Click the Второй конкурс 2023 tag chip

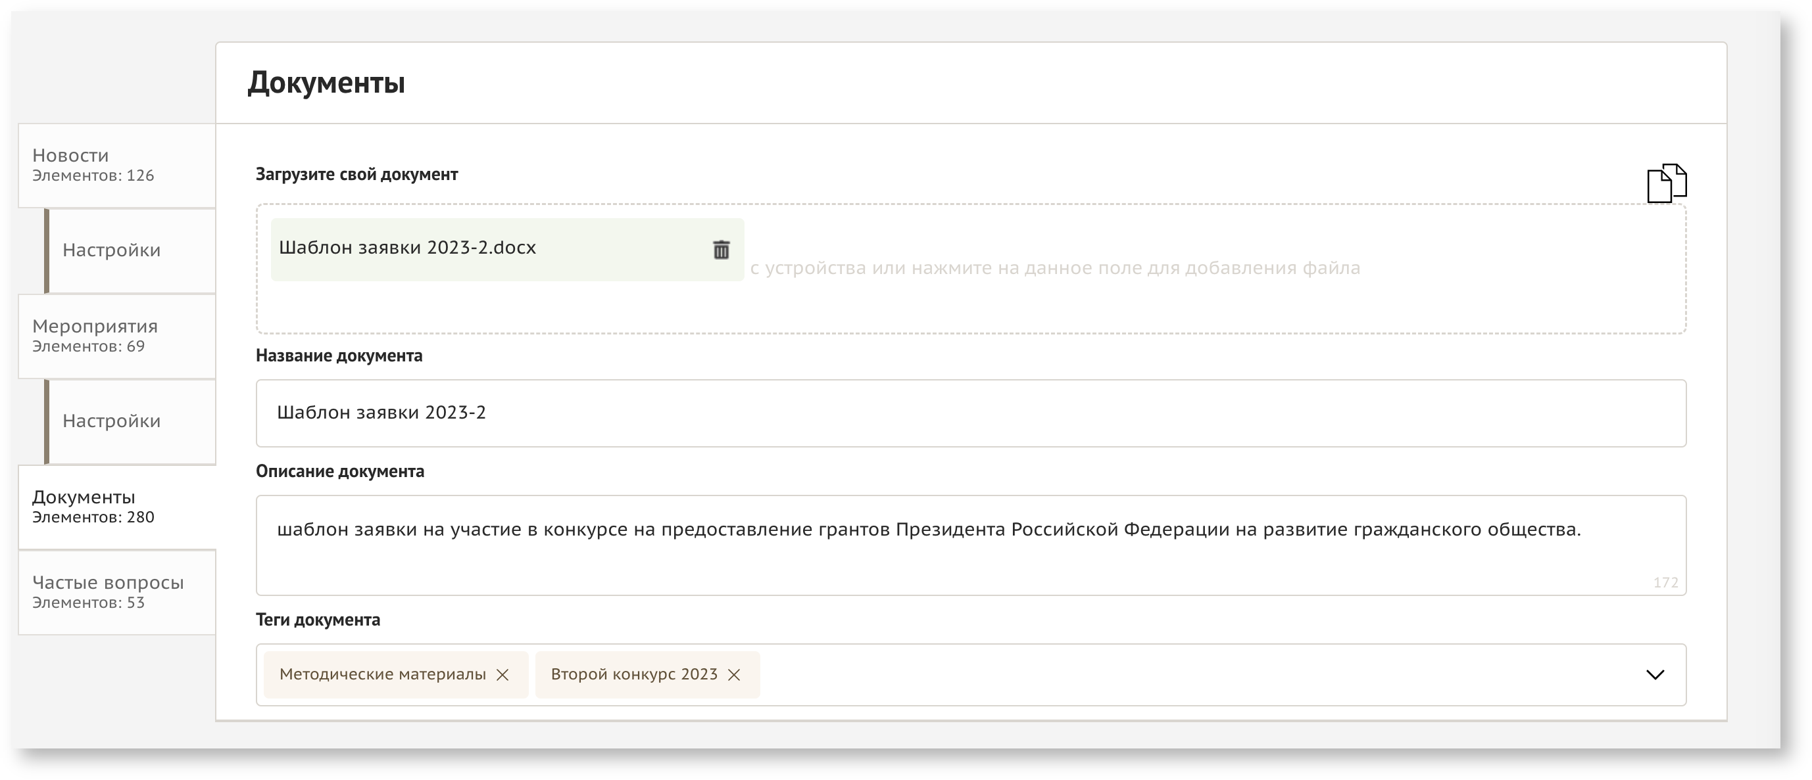(x=633, y=675)
